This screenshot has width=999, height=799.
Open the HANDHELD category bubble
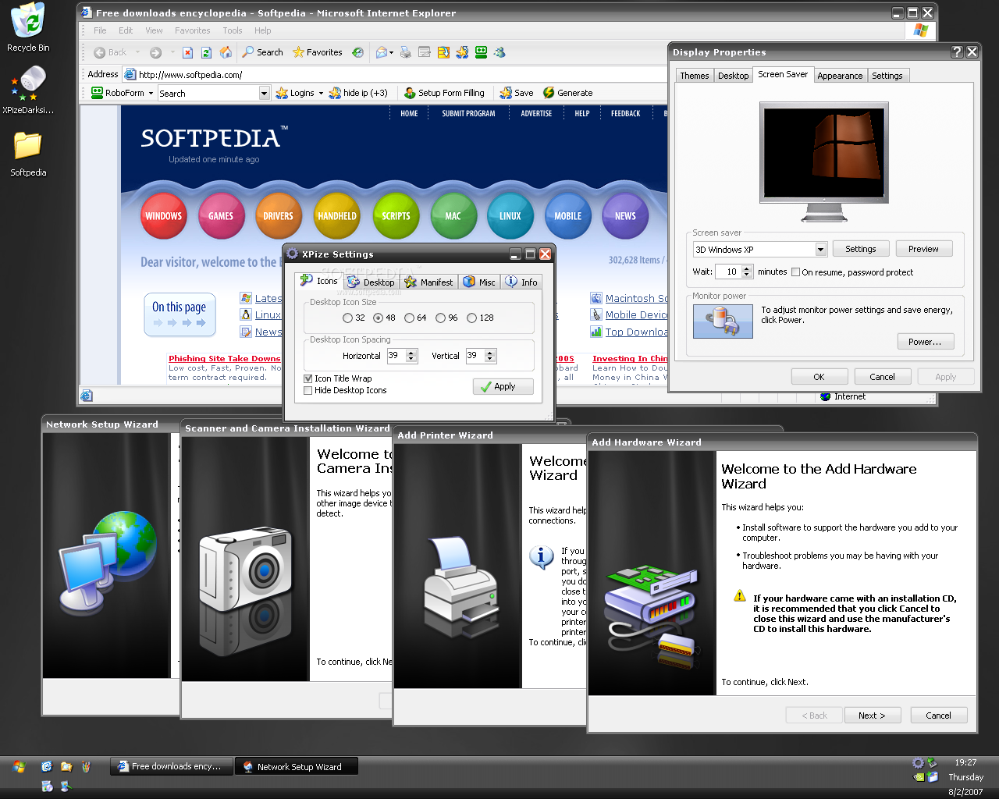tap(337, 216)
